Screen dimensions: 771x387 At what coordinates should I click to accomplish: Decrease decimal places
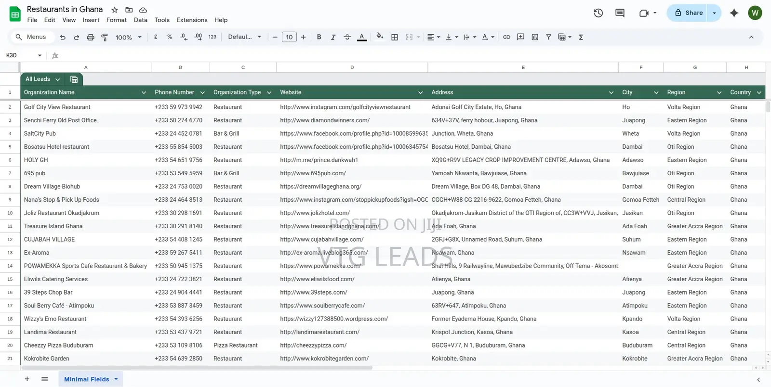point(184,37)
